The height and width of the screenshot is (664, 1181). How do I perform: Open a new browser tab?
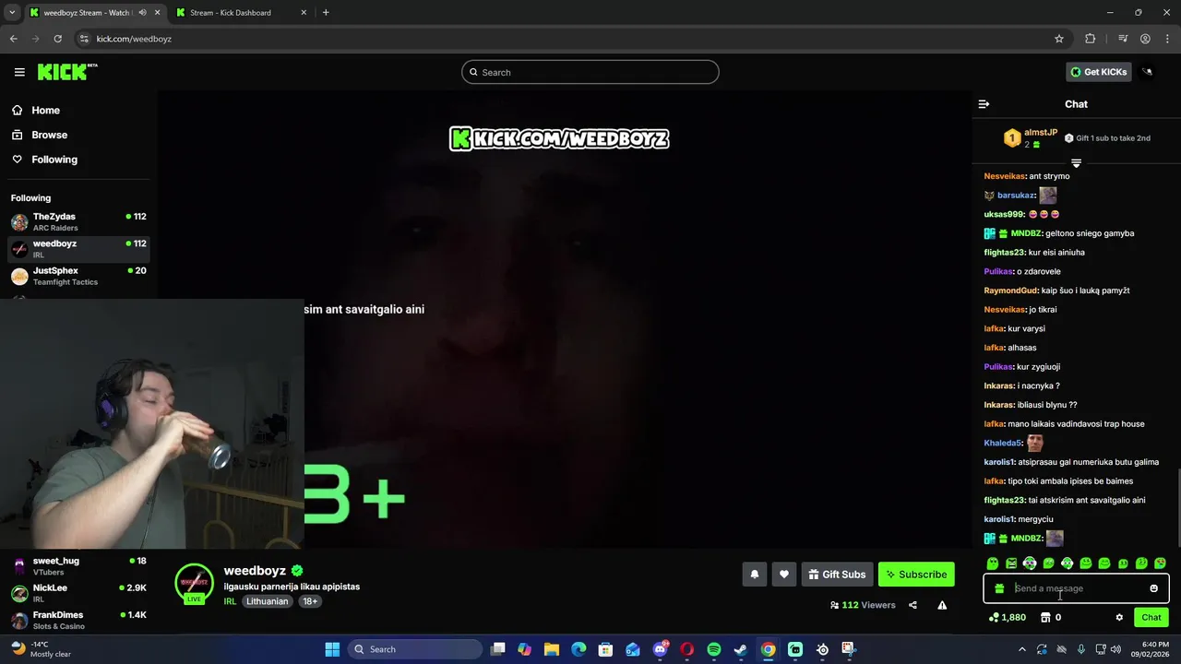pos(326,13)
